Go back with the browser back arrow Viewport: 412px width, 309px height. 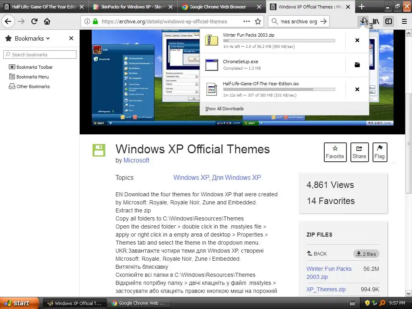[x=8, y=21]
